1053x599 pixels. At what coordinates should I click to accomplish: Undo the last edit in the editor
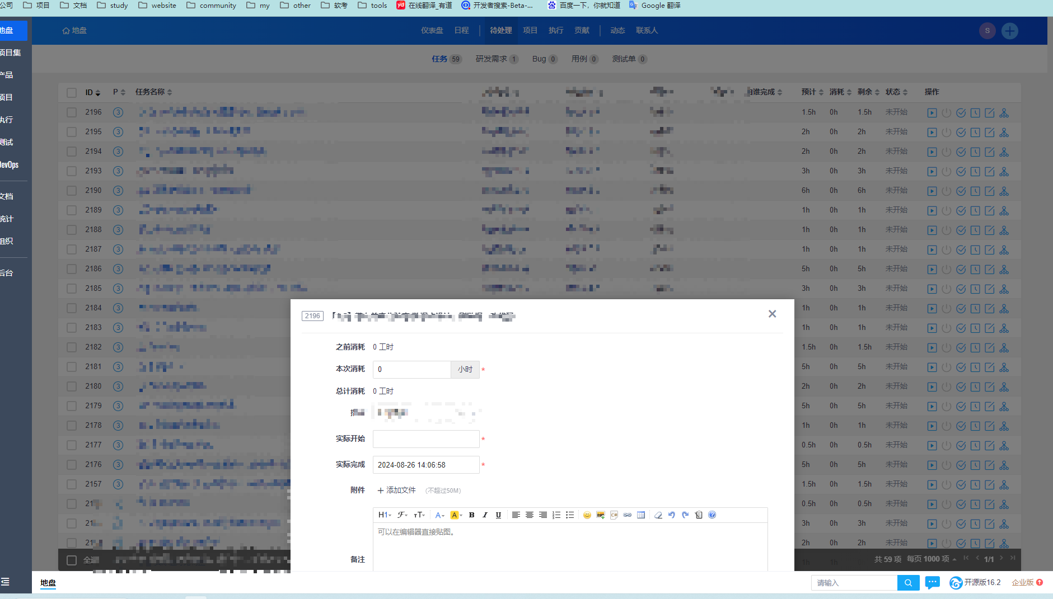pos(671,515)
